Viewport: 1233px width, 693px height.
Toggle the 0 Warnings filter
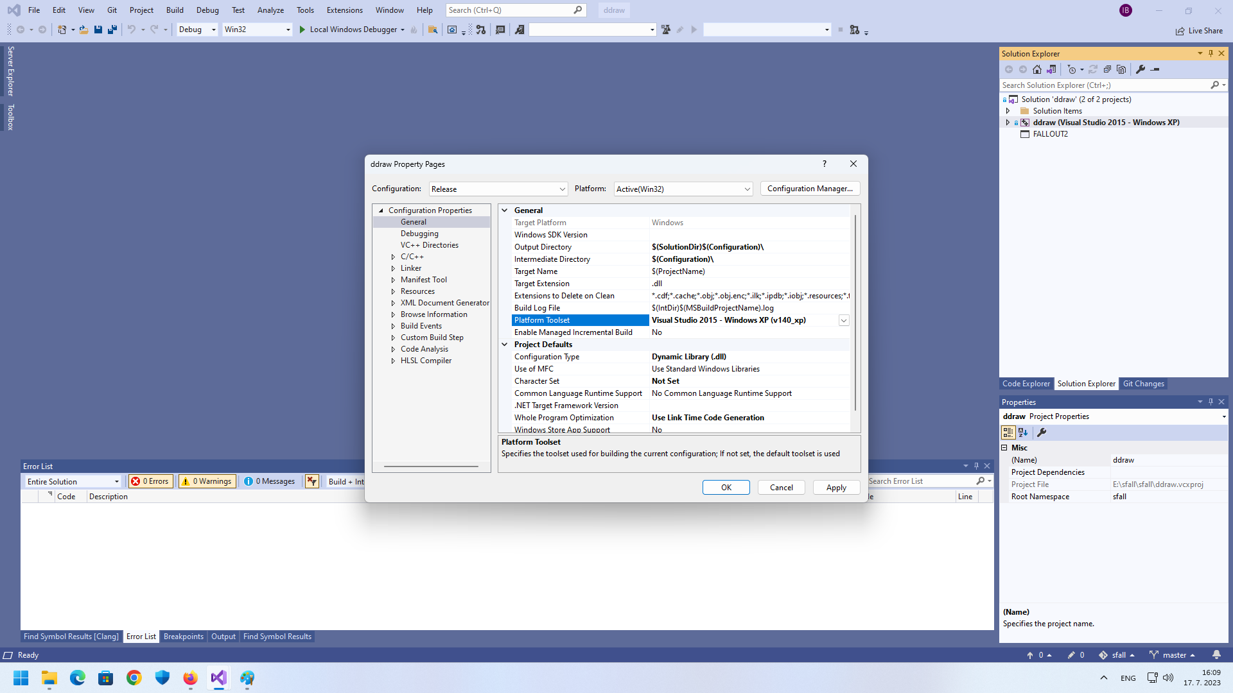click(207, 481)
